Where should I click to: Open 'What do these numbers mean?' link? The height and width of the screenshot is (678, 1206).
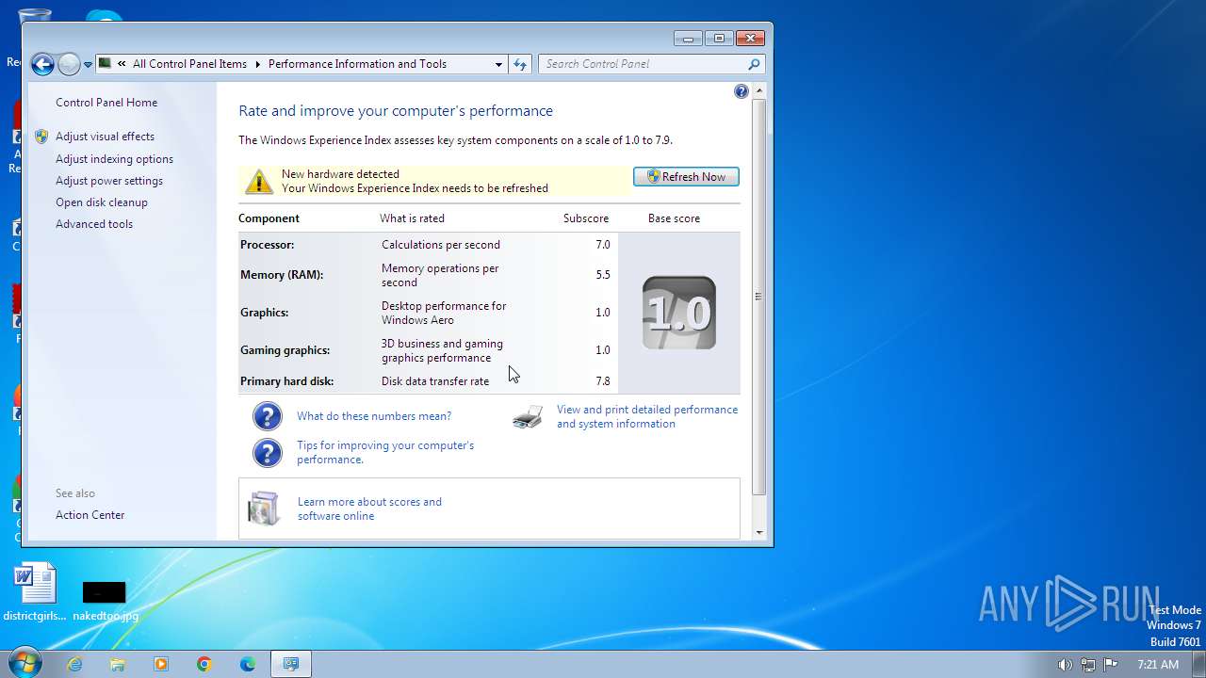tap(374, 416)
